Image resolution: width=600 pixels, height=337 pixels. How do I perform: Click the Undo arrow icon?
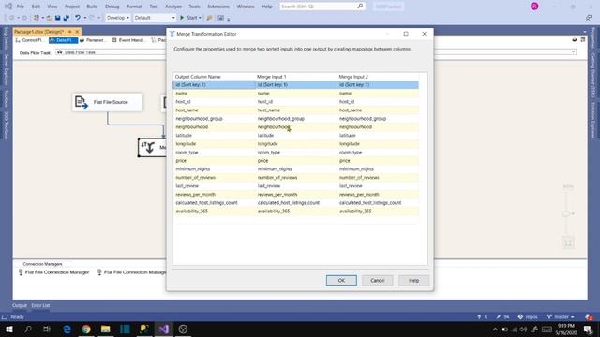pyautogui.click(x=78, y=18)
